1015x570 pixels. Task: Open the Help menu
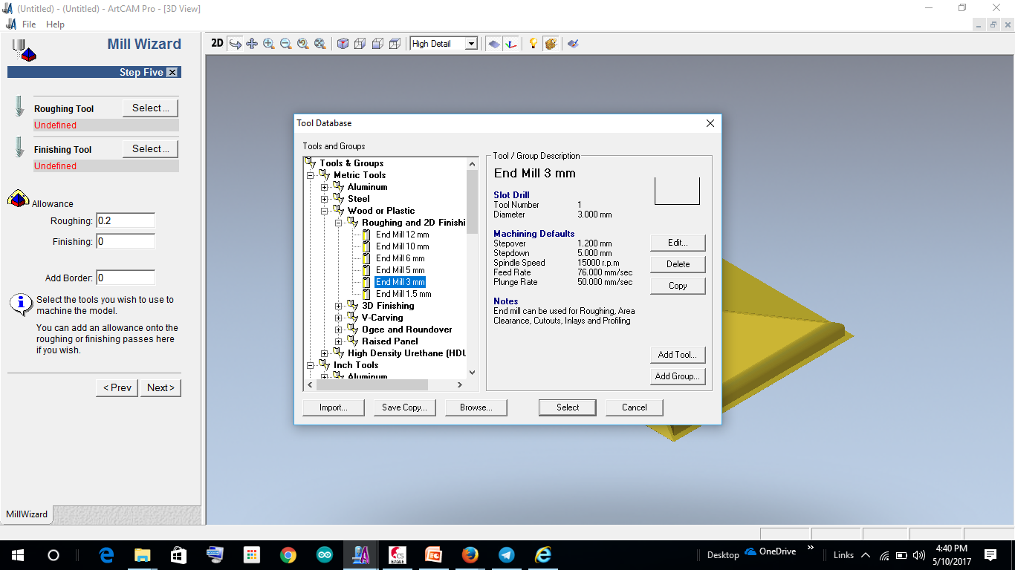pyautogui.click(x=55, y=24)
